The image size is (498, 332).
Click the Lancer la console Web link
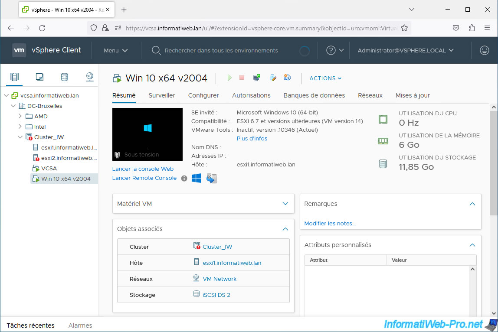pyautogui.click(x=143, y=169)
